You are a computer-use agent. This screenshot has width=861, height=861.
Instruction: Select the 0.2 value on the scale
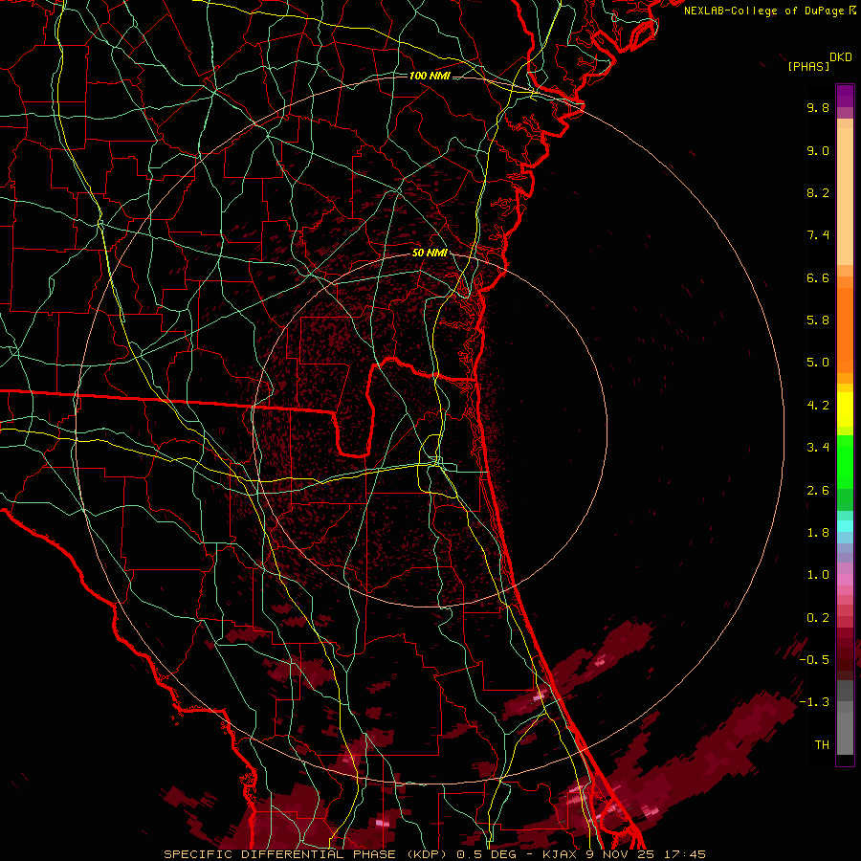coord(818,618)
